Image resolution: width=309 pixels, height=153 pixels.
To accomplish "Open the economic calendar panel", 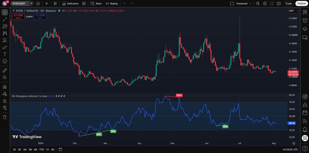I will [305, 113].
